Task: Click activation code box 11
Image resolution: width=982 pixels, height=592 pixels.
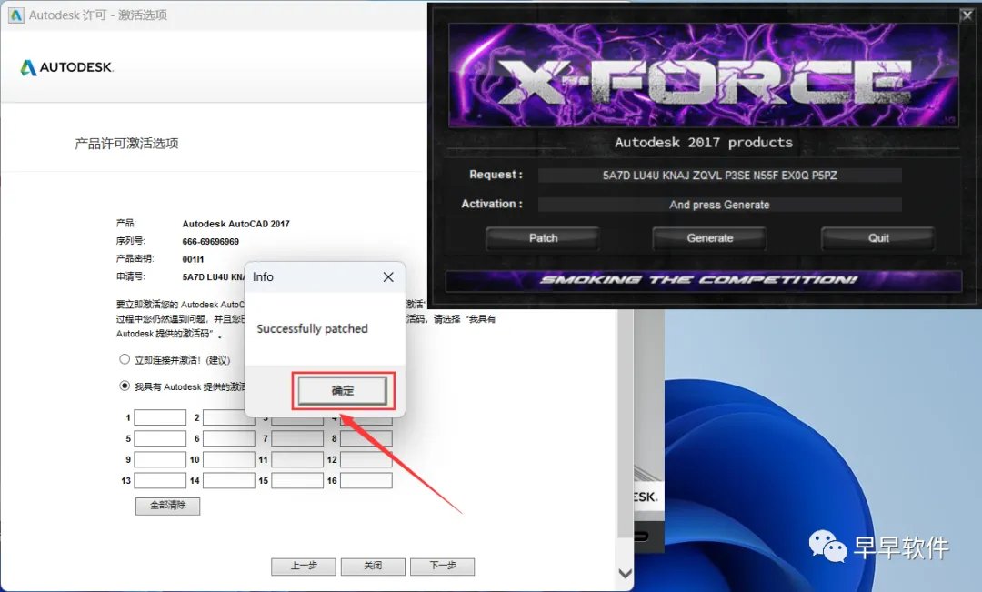Action: click(x=297, y=459)
